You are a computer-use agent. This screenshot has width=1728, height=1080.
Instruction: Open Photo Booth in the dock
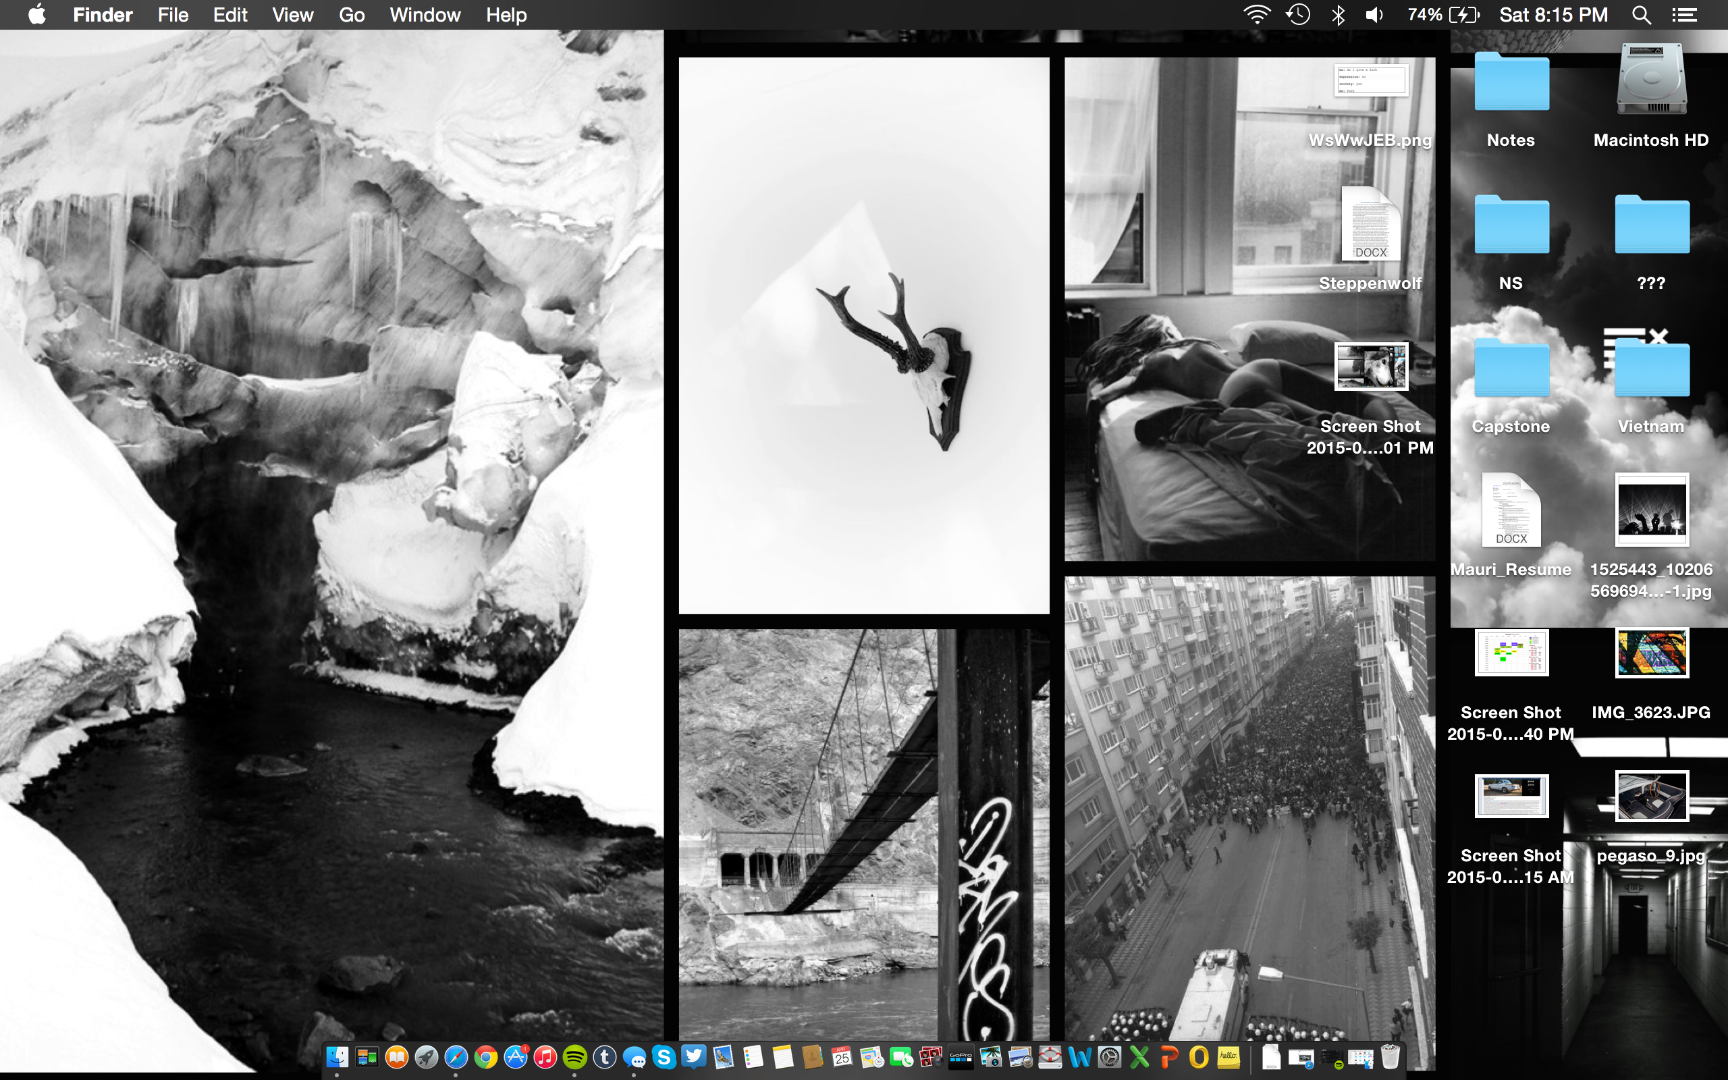point(931,1056)
